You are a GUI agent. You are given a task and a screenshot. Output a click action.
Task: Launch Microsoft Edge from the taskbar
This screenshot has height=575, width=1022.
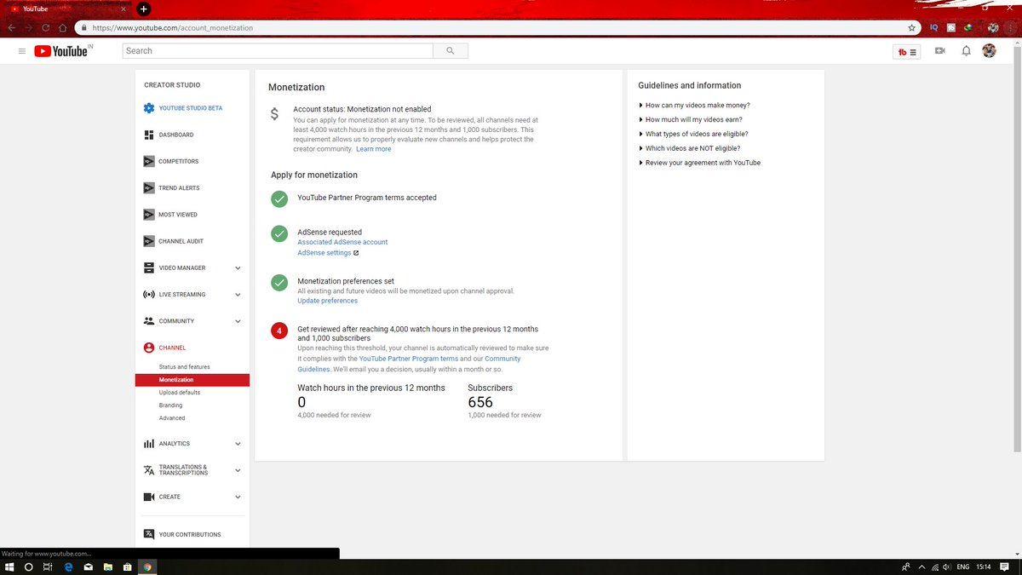point(68,566)
